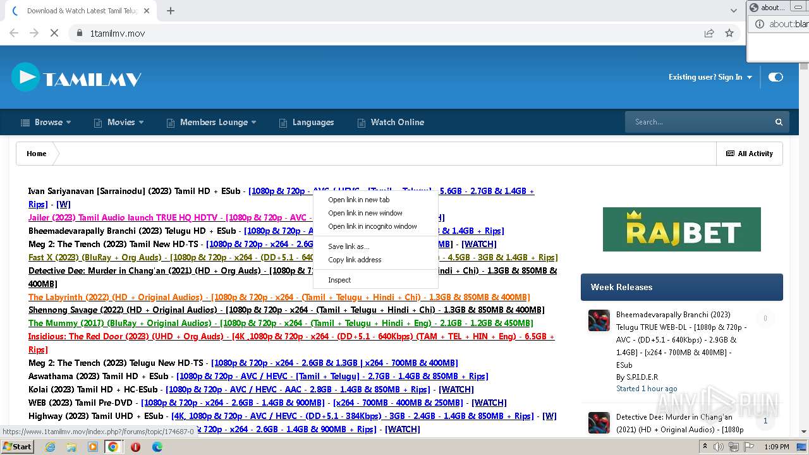The width and height of the screenshot is (809, 455).
Task: Click the address bar URL 1tamilmv.mov
Action: [118, 33]
